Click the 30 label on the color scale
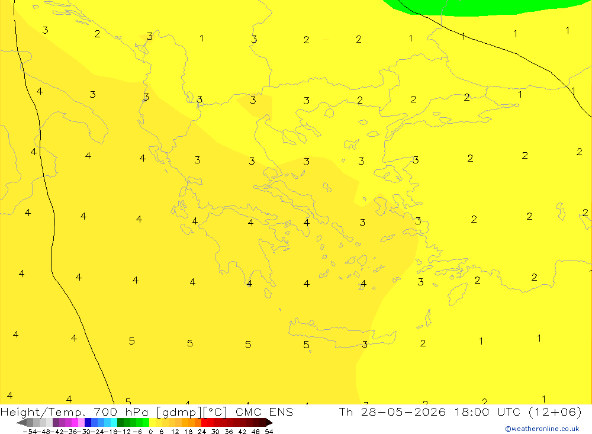The width and height of the screenshot is (592, 434). (x=215, y=432)
